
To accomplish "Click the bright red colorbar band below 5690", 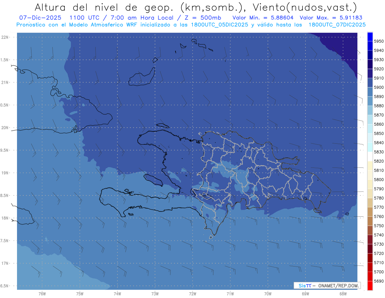I will 370,285.
